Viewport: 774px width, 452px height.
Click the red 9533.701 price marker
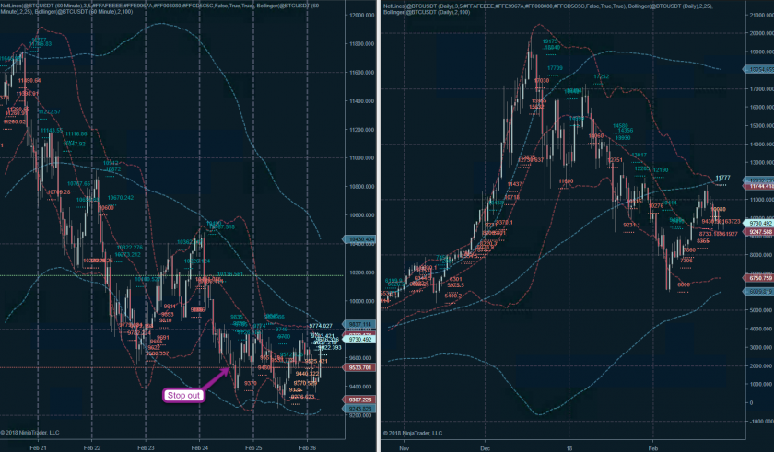tap(358, 367)
